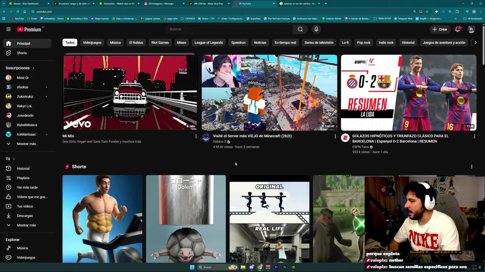Open options menu for Minecraft 2b2t video
This screenshot has width=485, height=272.
(335, 136)
